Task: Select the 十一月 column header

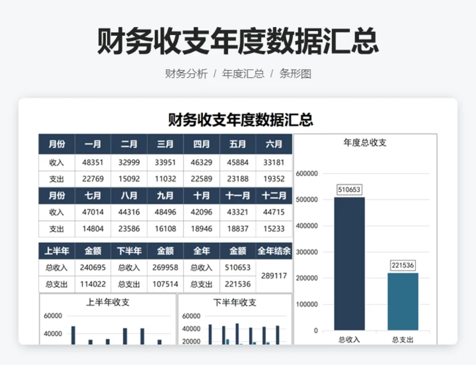Action: click(237, 195)
